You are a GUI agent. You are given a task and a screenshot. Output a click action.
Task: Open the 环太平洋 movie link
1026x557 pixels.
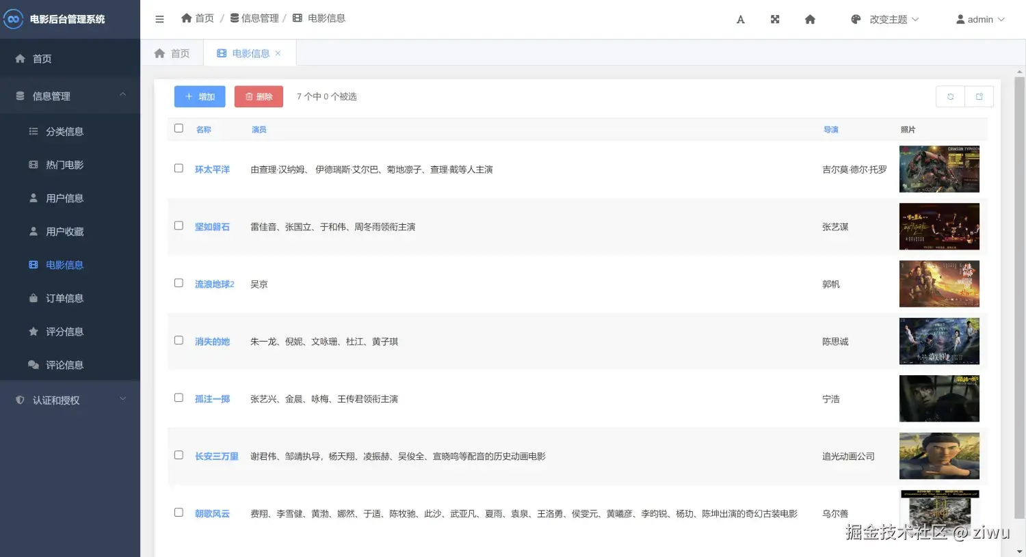point(213,169)
